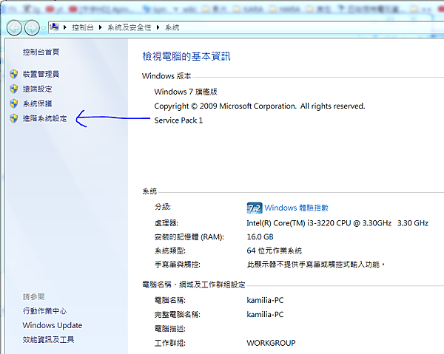The height and width of the screenshot is (354, 444).
Task: Select the text Windows 7 旗艦版
Action: pos(186,92)
